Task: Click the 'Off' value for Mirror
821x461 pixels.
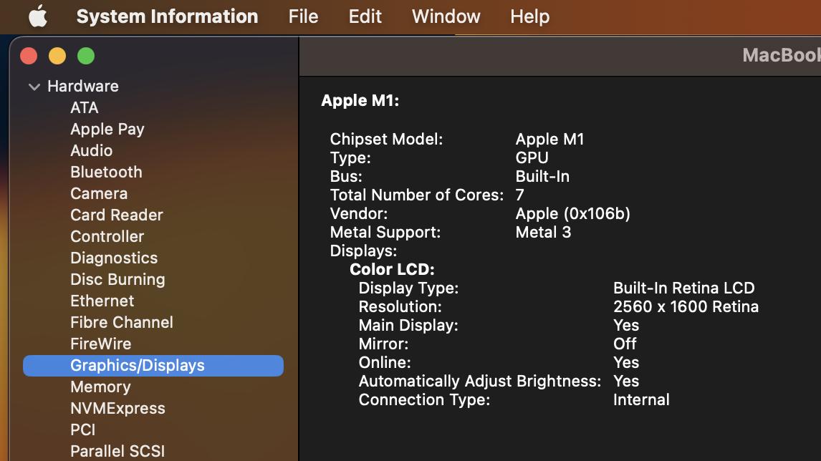Action: click(x=625, y=344)
